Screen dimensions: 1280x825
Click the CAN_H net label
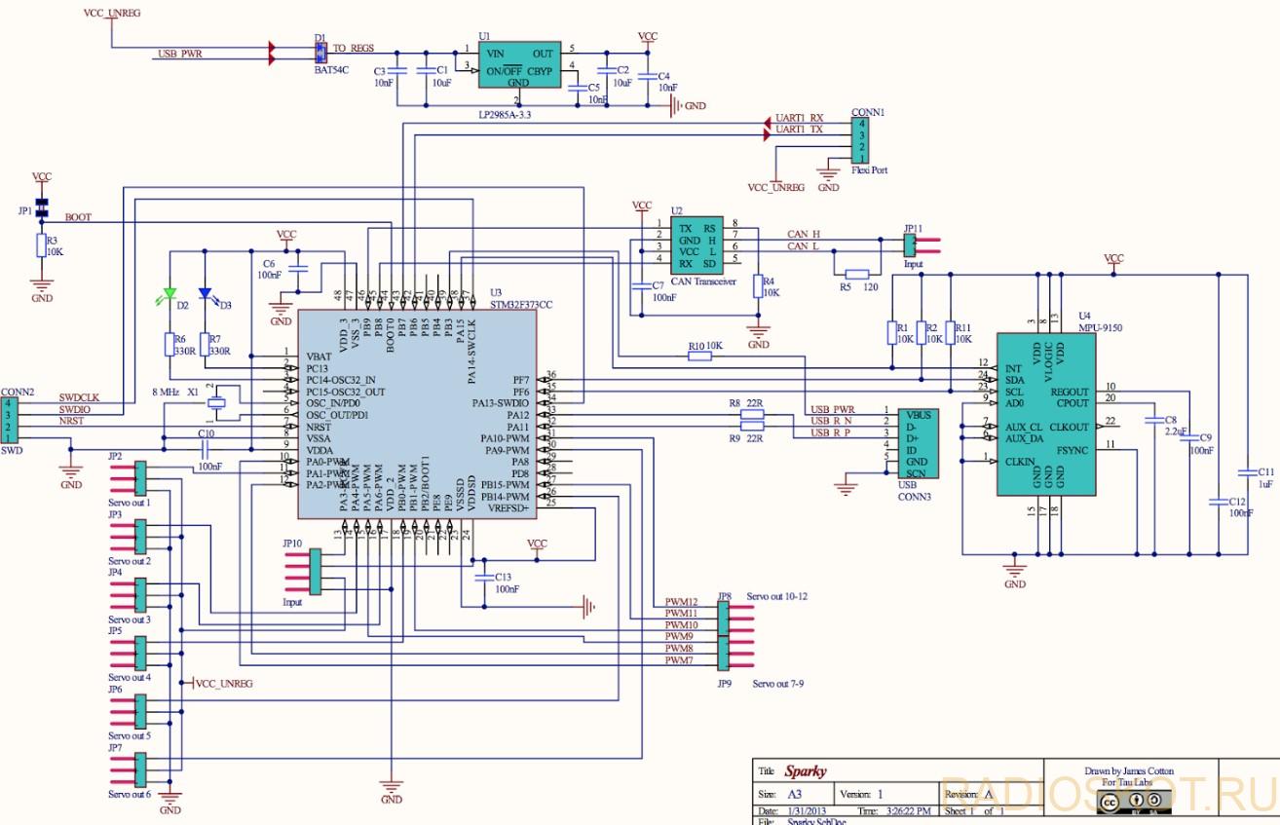[x=804, y=235]
